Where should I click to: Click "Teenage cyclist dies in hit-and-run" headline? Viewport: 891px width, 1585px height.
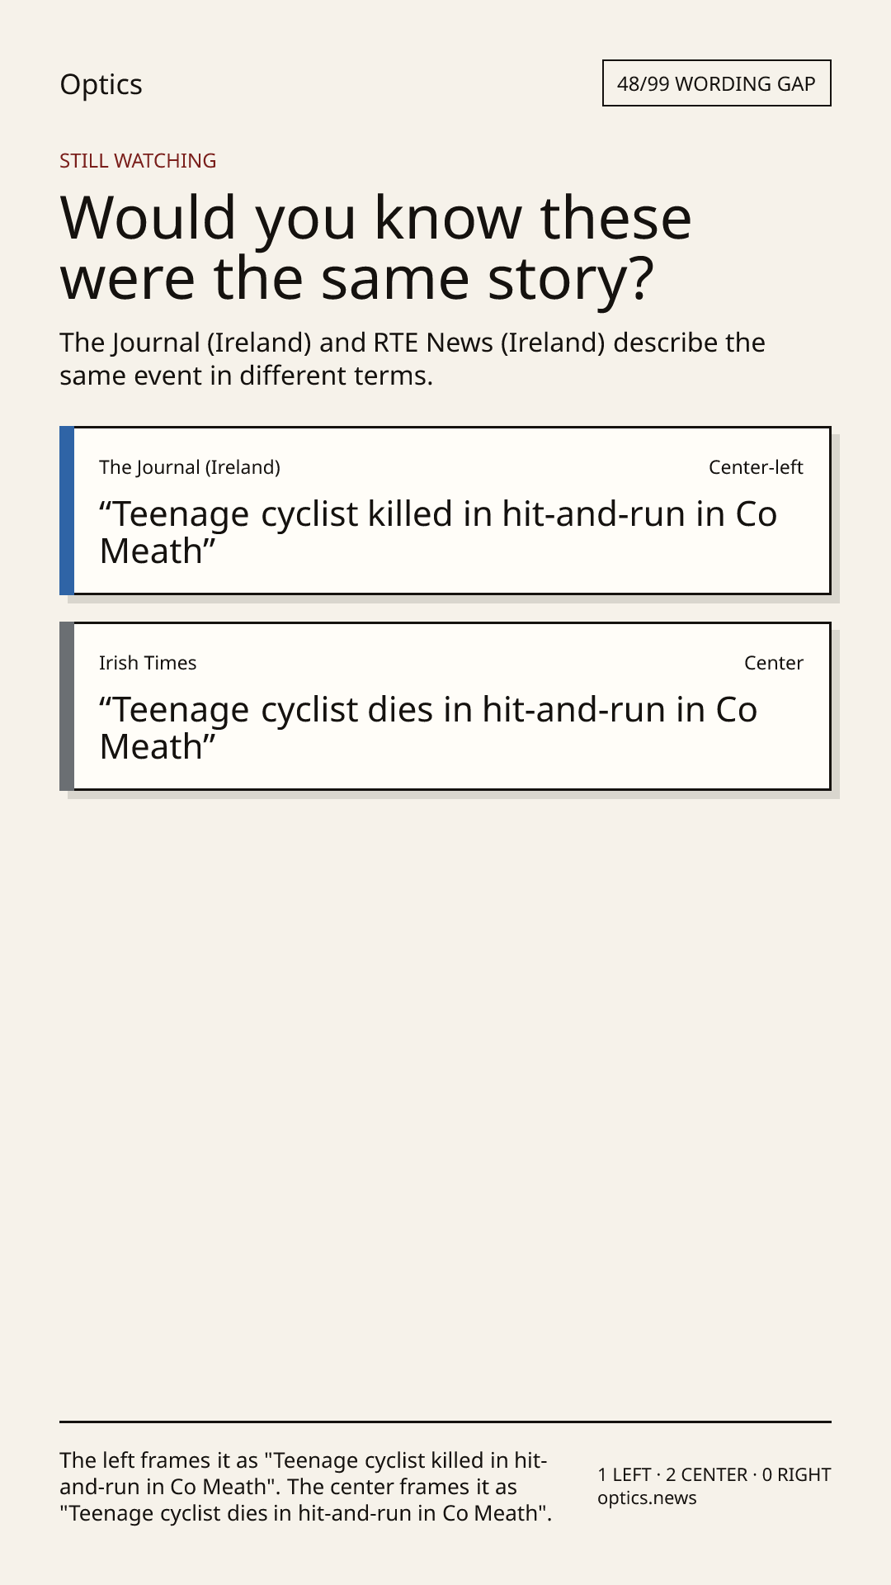428,728
